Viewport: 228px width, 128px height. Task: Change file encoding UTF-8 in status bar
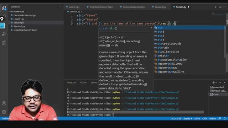tap(197, 118)
